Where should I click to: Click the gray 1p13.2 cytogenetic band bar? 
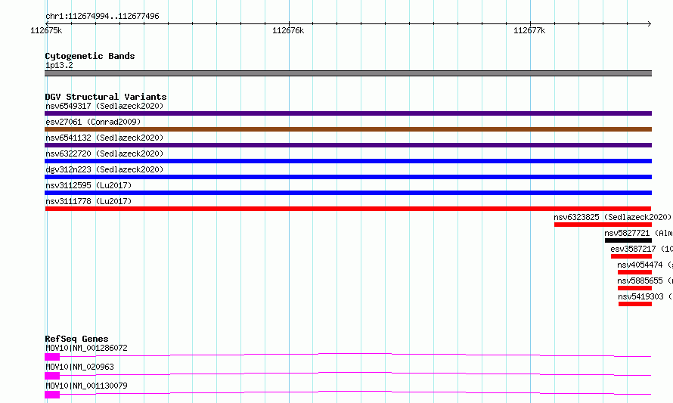pyautogui.click(x=348, y=73)
